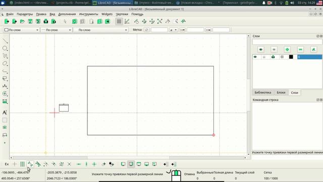Select layer 0 name in list

(309, 57)
